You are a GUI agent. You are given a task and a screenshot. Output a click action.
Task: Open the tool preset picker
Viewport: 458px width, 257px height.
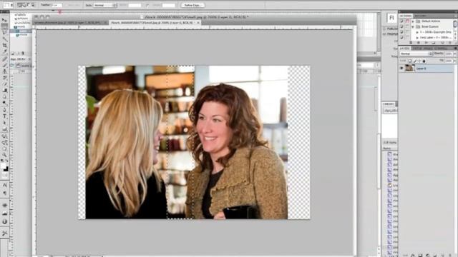8,5
